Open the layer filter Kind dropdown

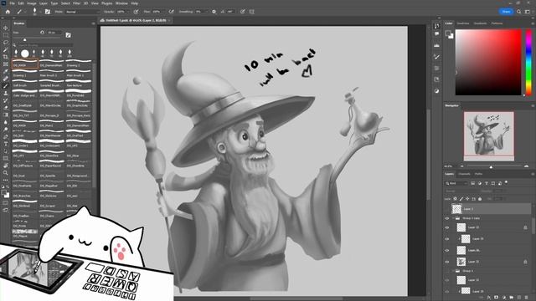[456, 183]
